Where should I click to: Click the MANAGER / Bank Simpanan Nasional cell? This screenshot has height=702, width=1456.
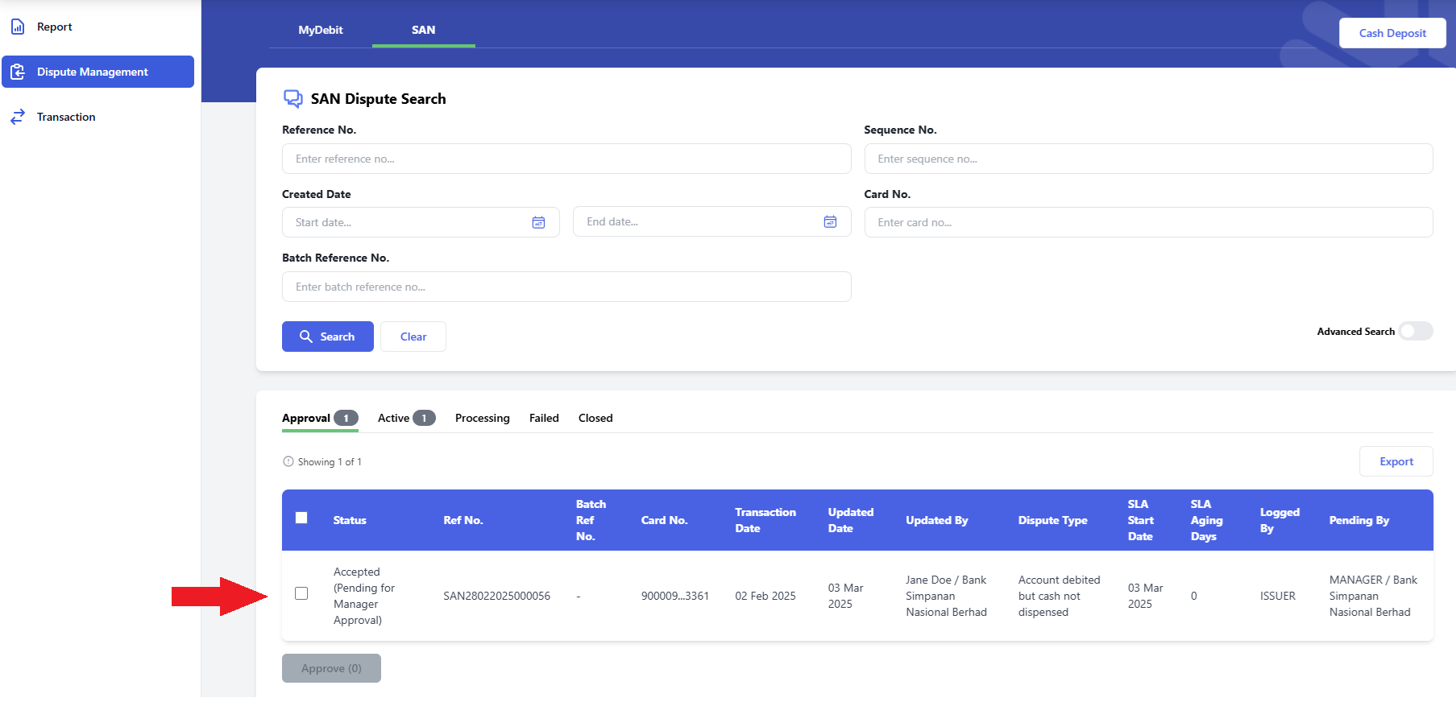[x=1373, y=596]
